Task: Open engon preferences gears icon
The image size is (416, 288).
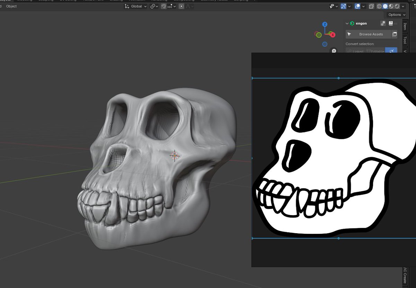Action: 383,24
